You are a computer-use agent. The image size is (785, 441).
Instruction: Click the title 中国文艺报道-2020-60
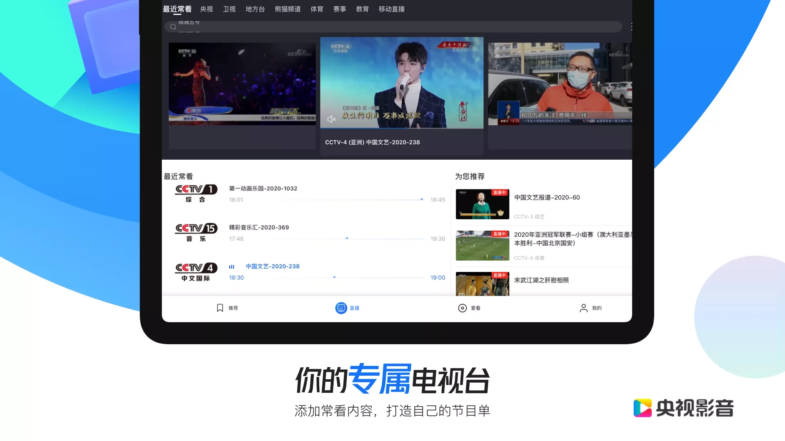pos(547,197)
